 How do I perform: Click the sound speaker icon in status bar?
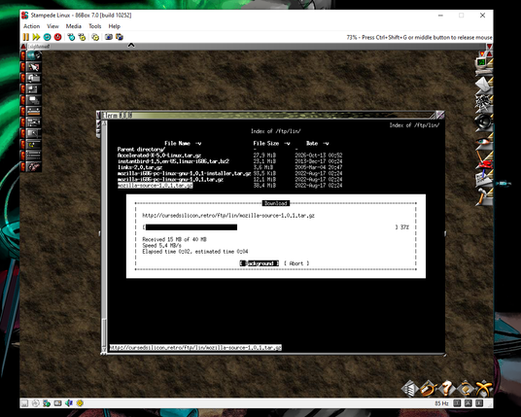69,403
